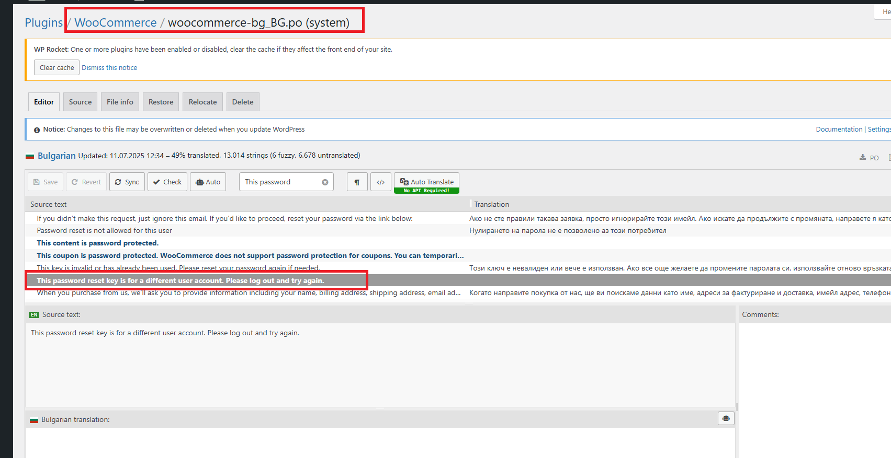Click the info icon in the Notice bar
The width and height of the screenshot is (891, 458).
[x=37, y=130]
